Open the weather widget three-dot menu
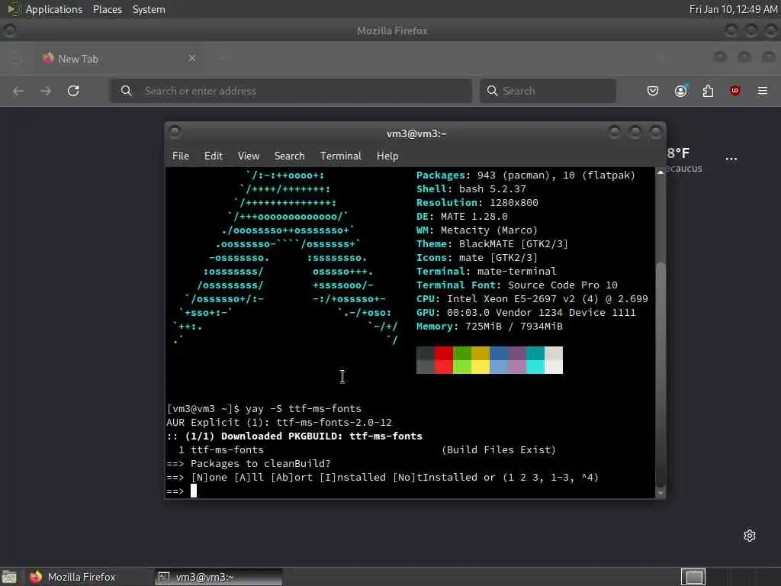Screen dimensions: 781x586 click(731, 159)
